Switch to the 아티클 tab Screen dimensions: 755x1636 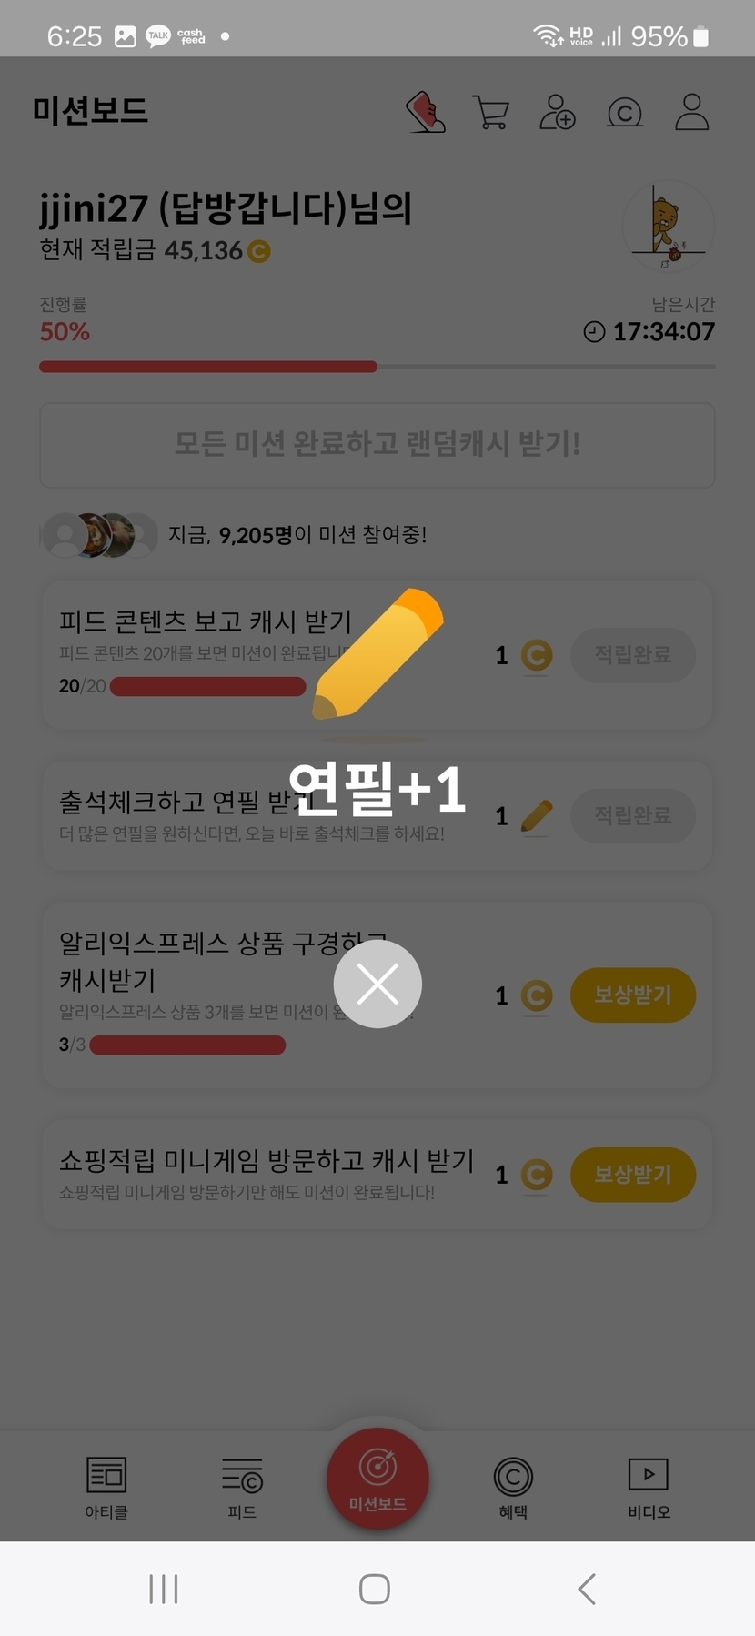point(106,1487)
